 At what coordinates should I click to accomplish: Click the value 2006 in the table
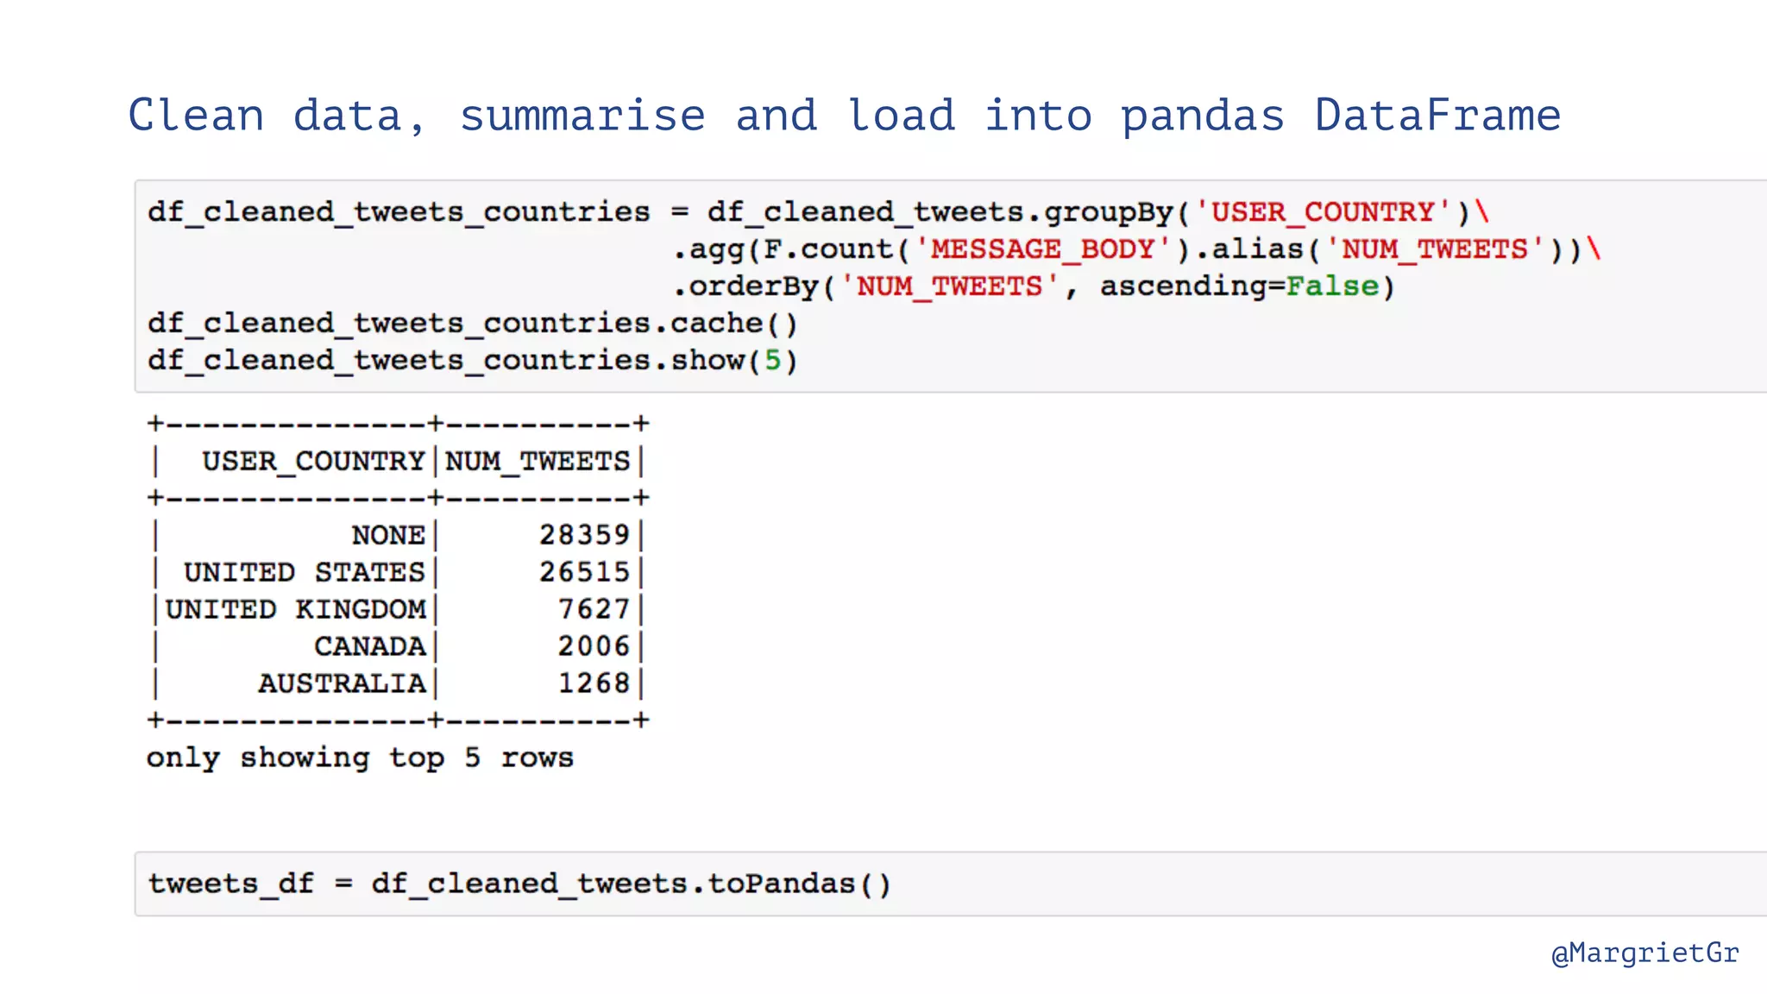594,646
